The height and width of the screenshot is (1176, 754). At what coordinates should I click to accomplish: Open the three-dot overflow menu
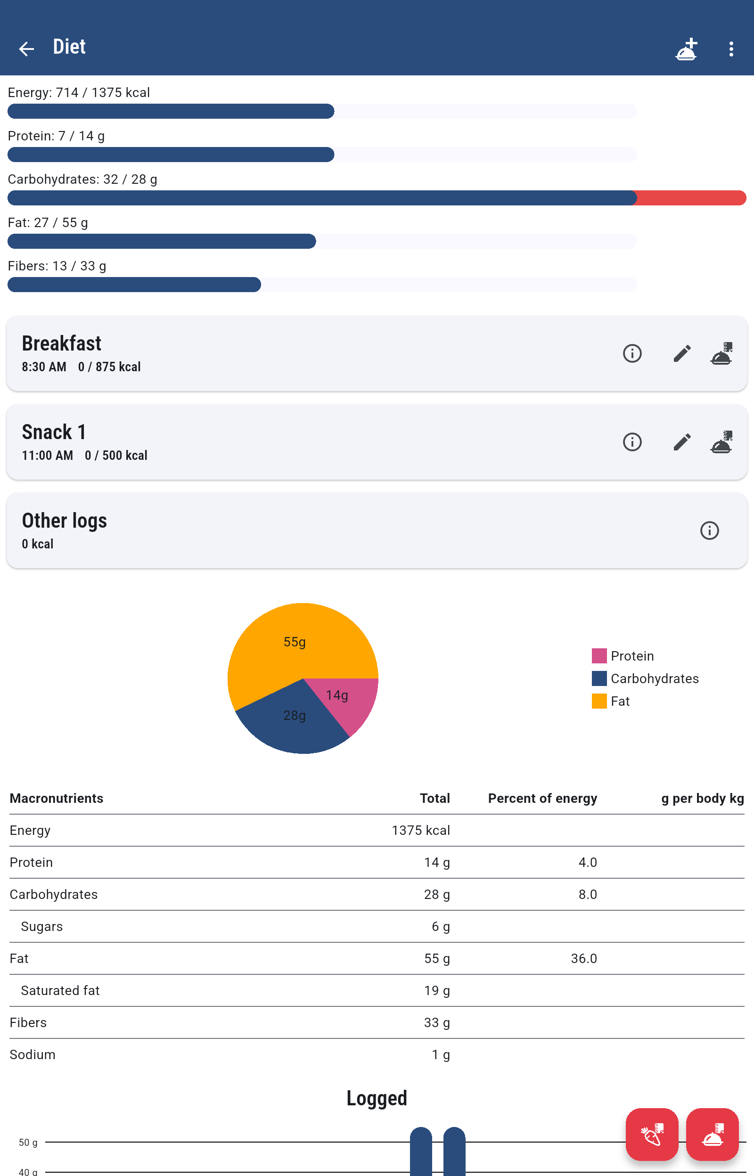[x=731, y=49]
